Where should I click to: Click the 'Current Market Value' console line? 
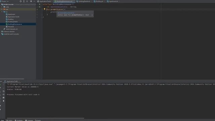click(23, 87)
